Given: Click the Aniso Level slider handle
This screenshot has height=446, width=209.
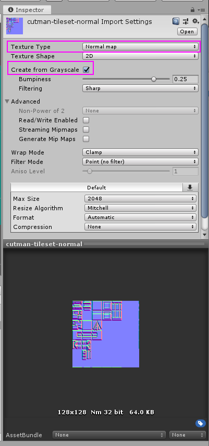Looking at the screenshot, I should point(90,171).
